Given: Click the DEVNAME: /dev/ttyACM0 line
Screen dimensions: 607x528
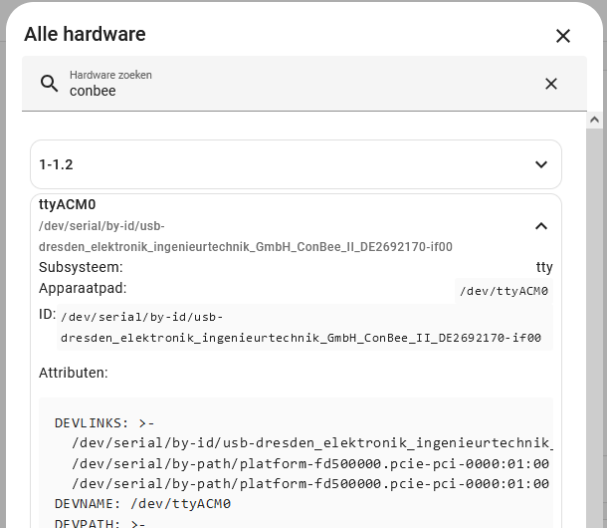Looking at the screenshot, I should click(142, 503).
